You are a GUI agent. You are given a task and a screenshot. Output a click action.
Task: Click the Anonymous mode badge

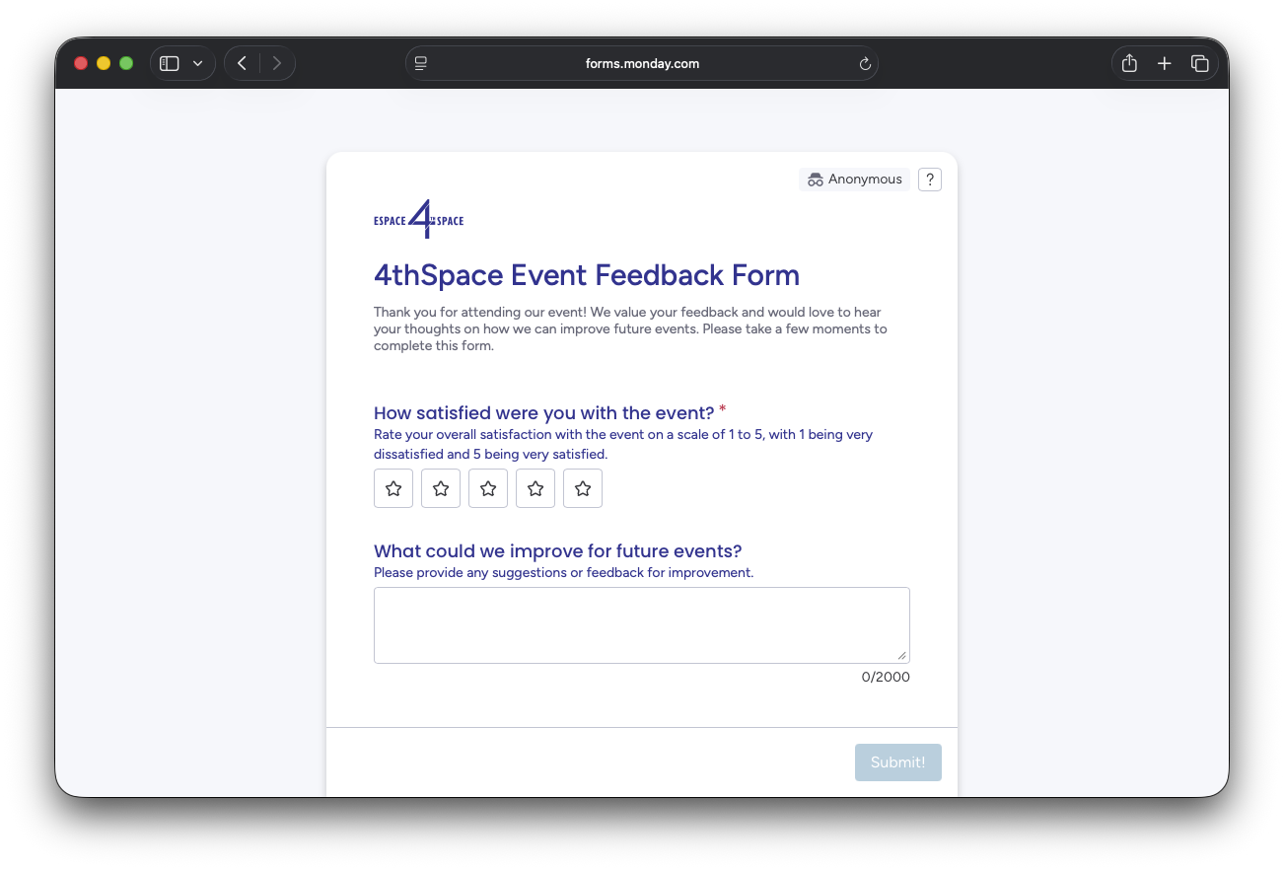854,179
